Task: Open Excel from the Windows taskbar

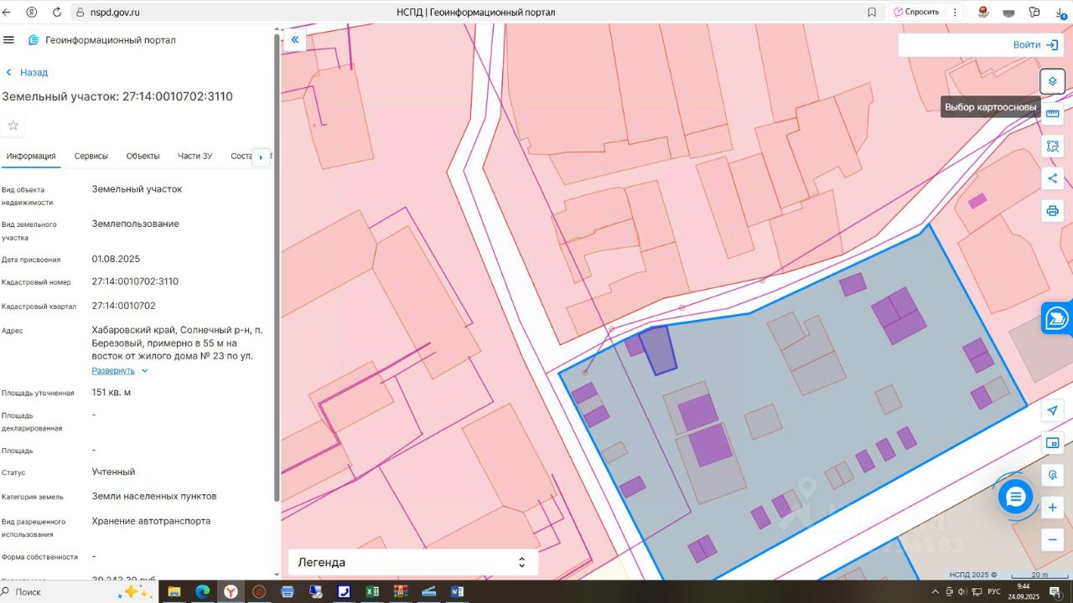Action: pyautogui.click(x=372, y=592)
